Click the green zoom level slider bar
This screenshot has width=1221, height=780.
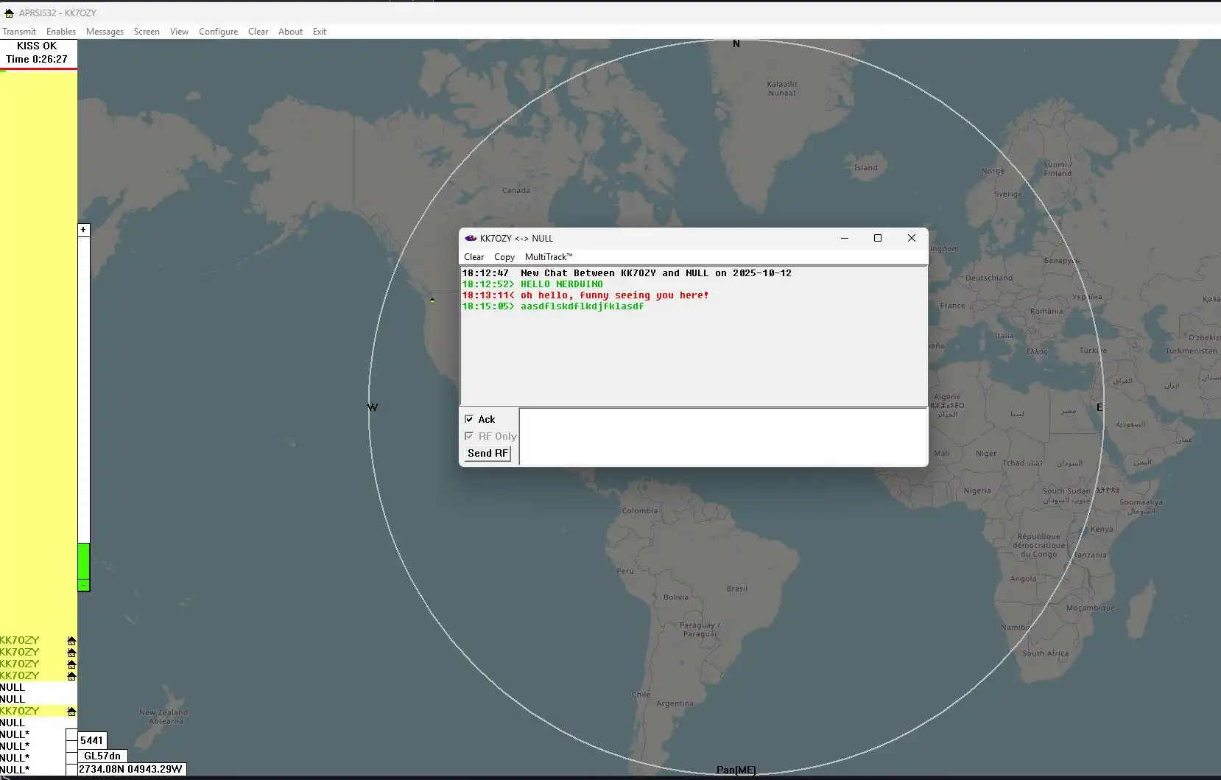tap(83, 561)
